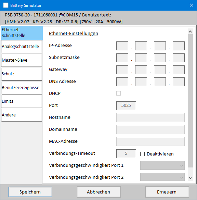This screenshot has height=200, width=197.
Task: Open Verbindungsgeschwindigkeit Port 1 dropdown
Action: tap(162, 165)
